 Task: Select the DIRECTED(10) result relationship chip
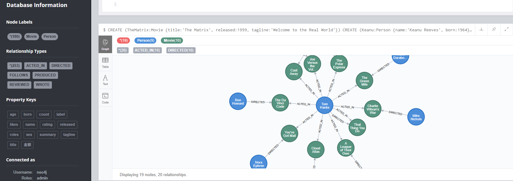181,50
